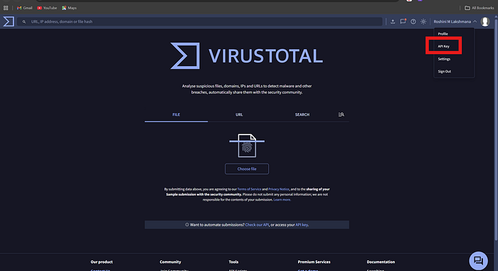
Task: Choose Sign Out in the account menu
Action: tap(445, 71)
